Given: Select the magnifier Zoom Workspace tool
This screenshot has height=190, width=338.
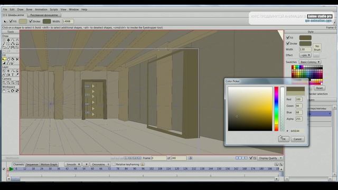Looking at the screenshot, I should pyautogui.click(x=8, y=91).
